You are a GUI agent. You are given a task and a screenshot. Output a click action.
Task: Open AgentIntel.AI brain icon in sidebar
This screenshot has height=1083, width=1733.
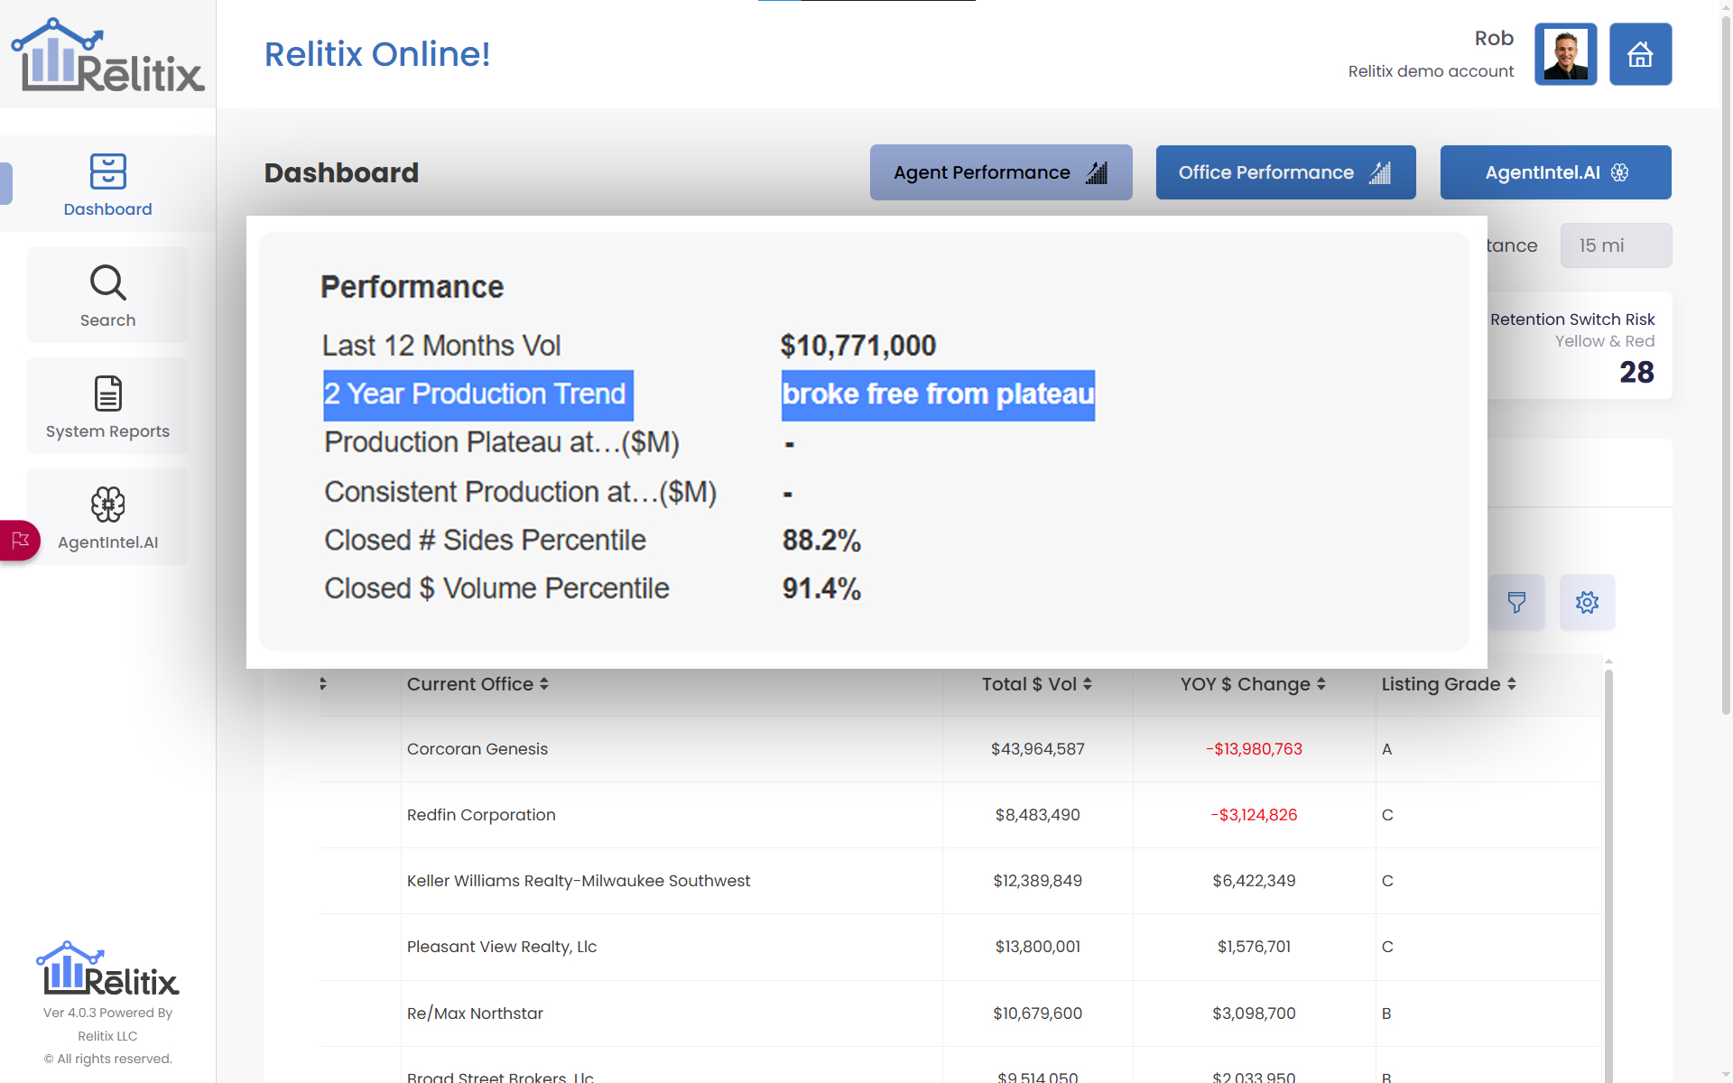(107, 505)
